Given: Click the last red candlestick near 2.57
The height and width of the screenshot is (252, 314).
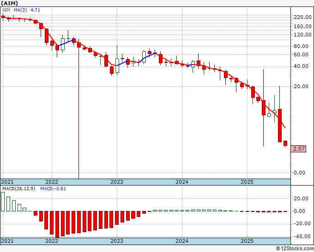Looking at the screenshot, I should tap(285, 144).
